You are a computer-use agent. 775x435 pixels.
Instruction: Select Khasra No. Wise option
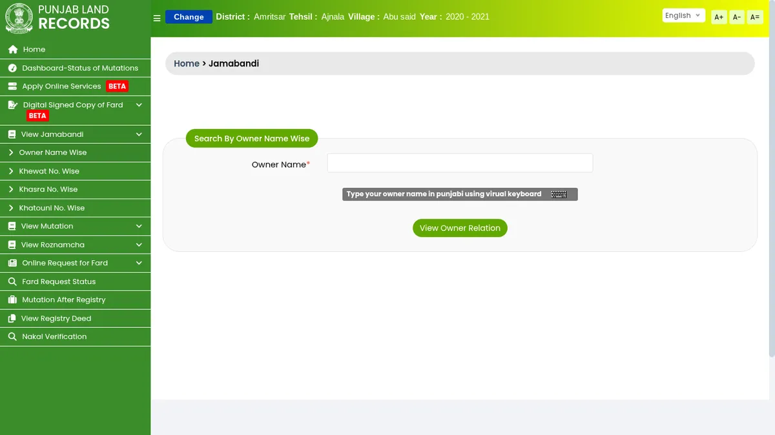tap(48, 190)
